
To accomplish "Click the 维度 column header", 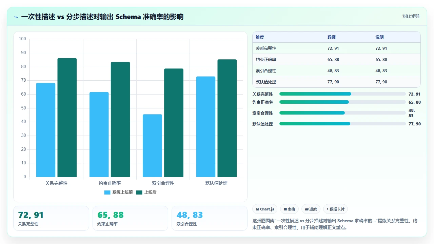I will (260, 37).
